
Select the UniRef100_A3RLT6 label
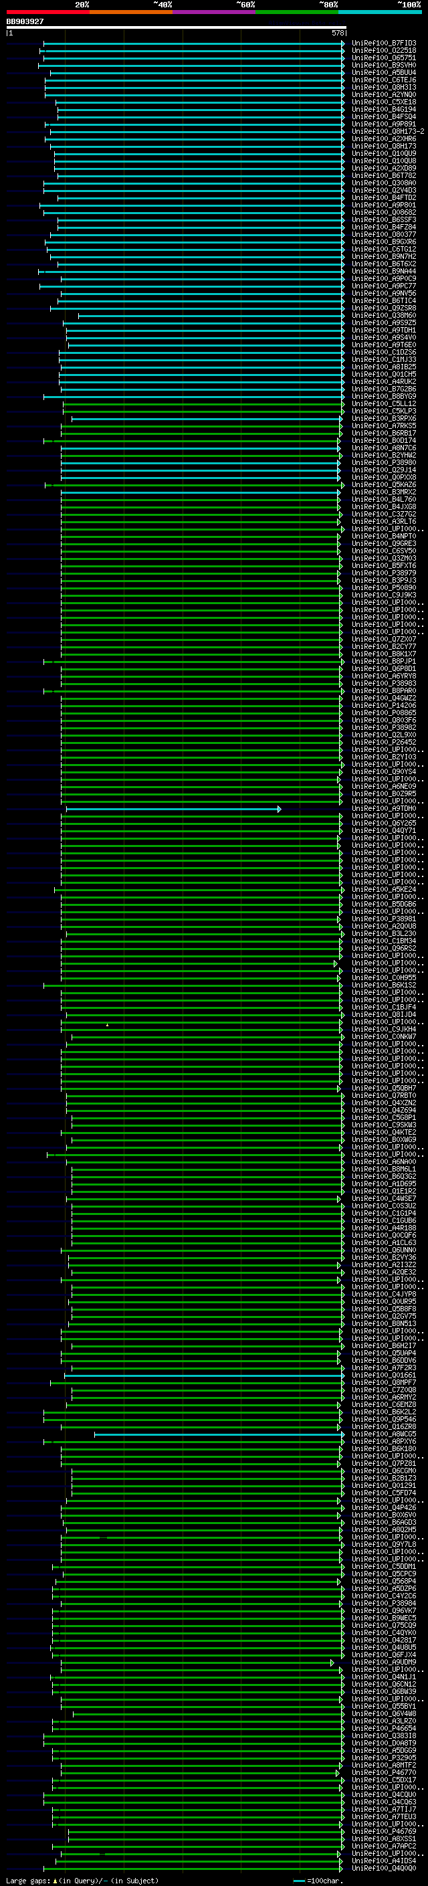point(384,521)
